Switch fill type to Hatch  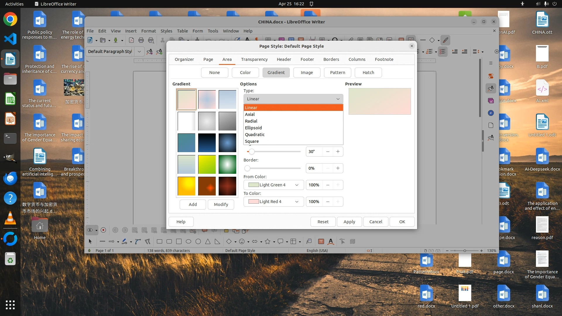368,73
